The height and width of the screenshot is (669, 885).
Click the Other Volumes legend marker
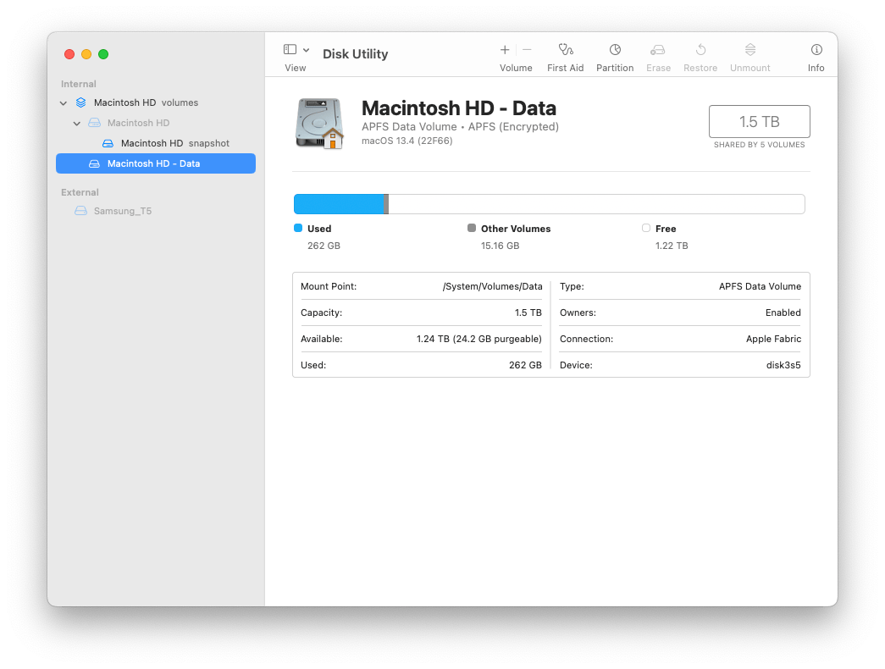tap(472, 228)
